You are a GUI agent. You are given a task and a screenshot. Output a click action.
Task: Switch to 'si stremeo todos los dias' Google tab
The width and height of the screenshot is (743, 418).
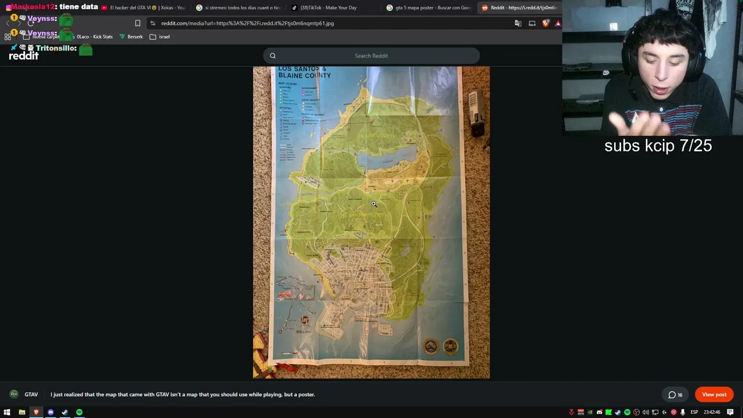click(239, 8)
